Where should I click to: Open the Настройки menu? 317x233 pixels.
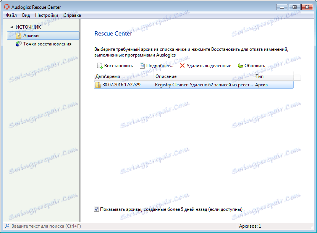tap(47, 15)
